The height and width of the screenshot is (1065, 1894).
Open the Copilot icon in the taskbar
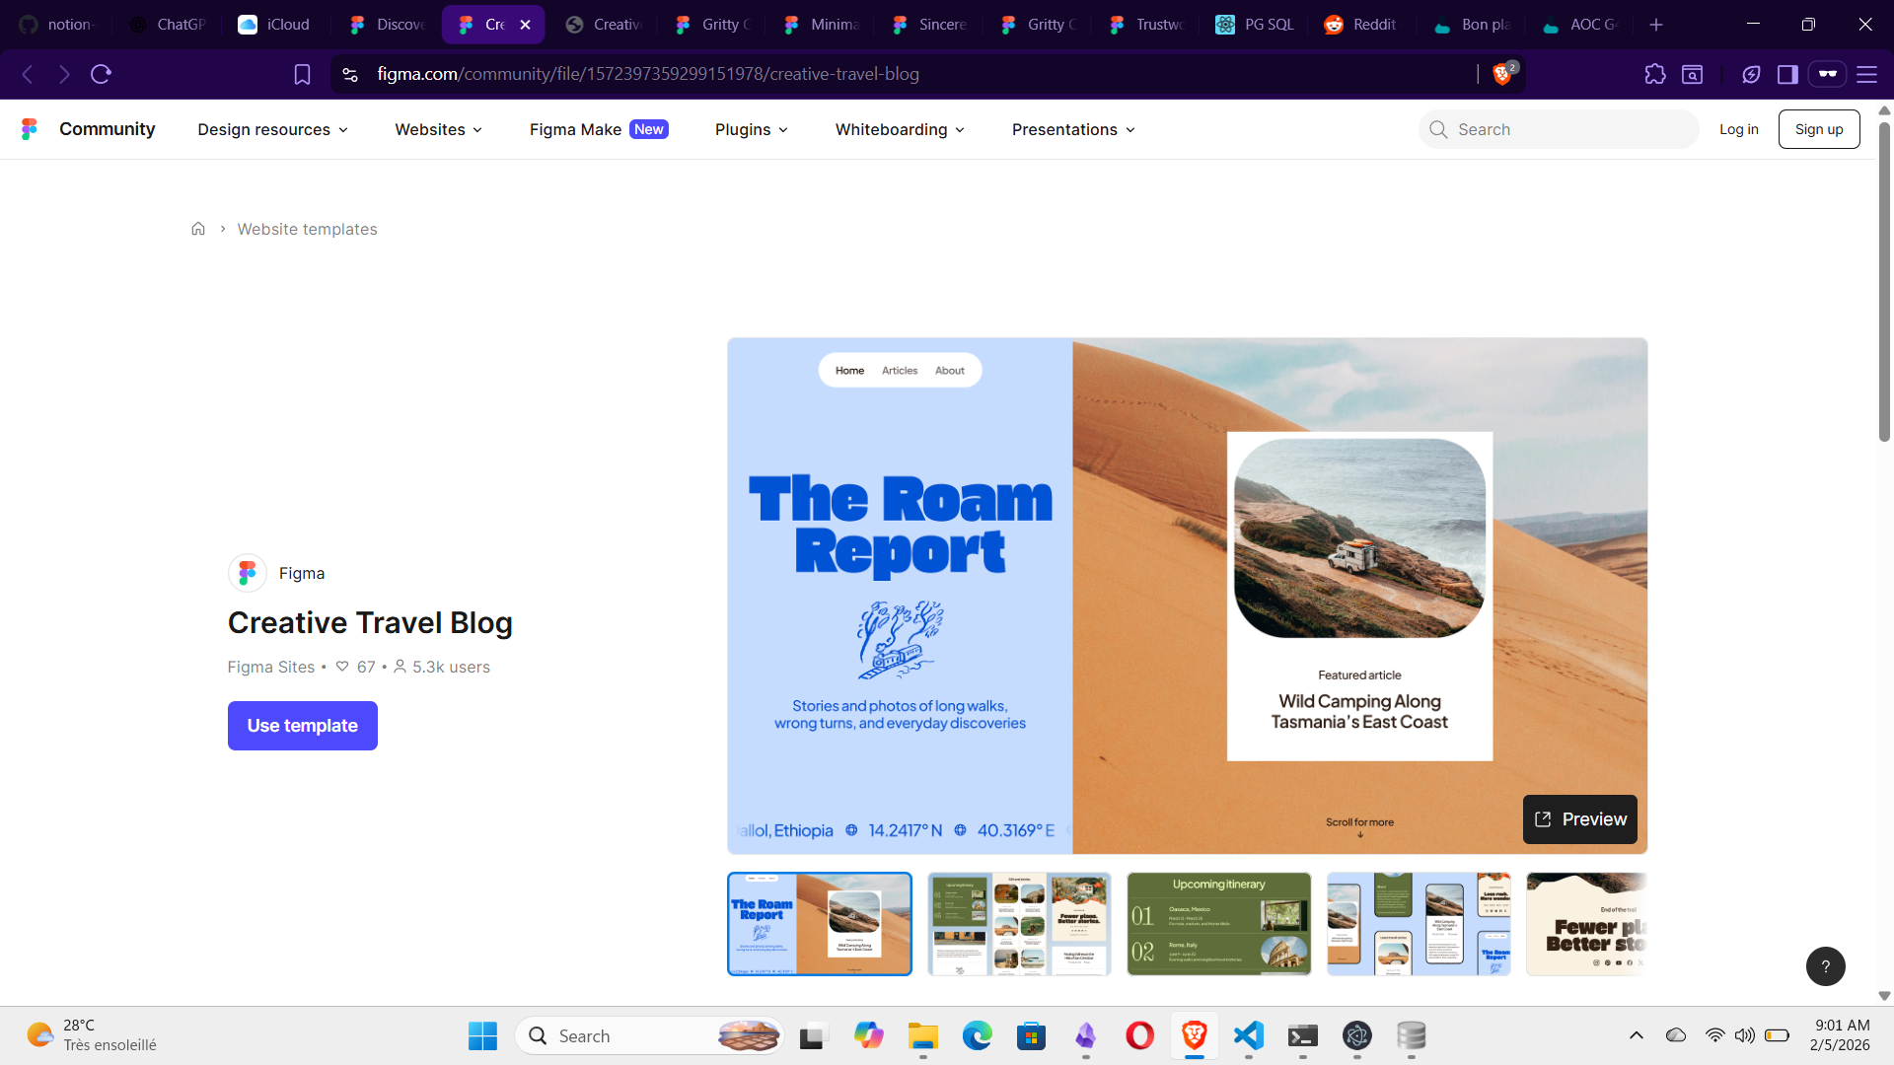pos(869,1035)
